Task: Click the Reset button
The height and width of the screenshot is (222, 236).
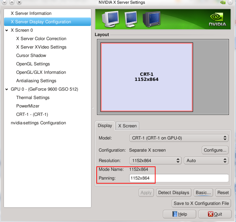Action: tap(223, 192)
